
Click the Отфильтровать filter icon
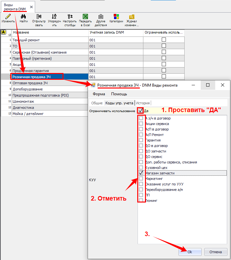tap(39, 16)
